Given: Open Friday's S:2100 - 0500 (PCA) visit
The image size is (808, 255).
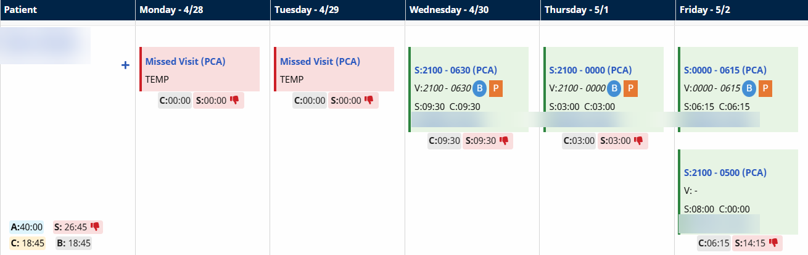Looking at the screenshot, I should pos(725,172).
